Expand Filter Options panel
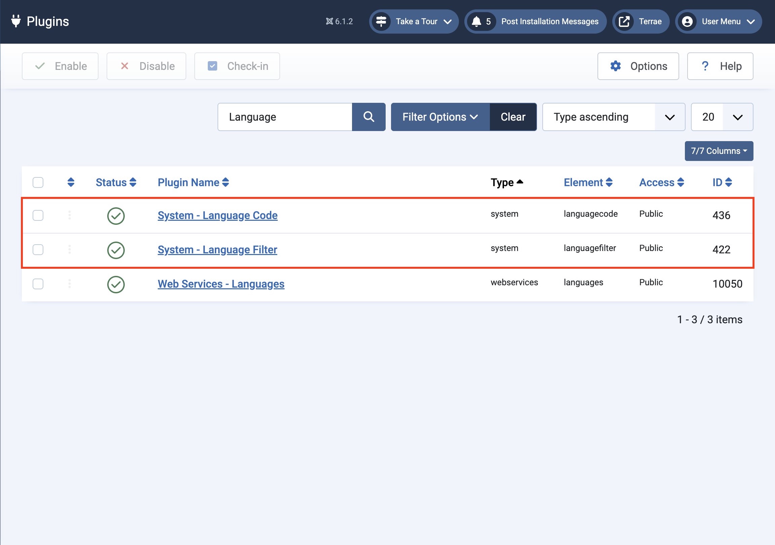The height and width of the screenshot is (545, 775). point(440,117)
